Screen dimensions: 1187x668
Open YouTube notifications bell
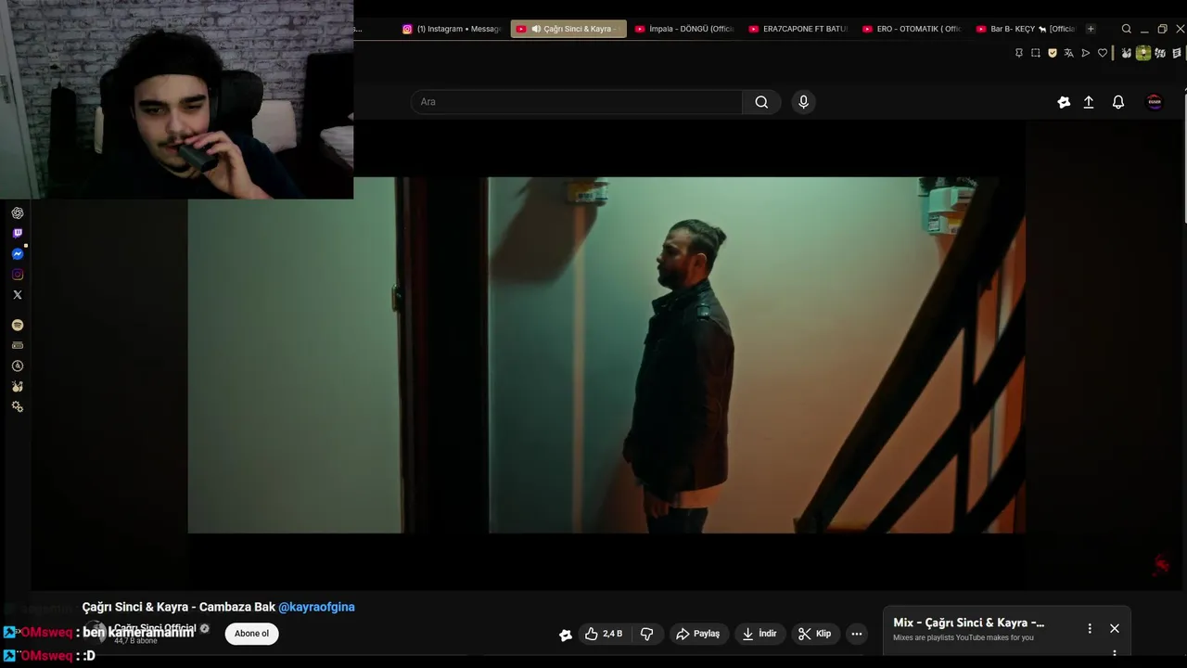1118,102
